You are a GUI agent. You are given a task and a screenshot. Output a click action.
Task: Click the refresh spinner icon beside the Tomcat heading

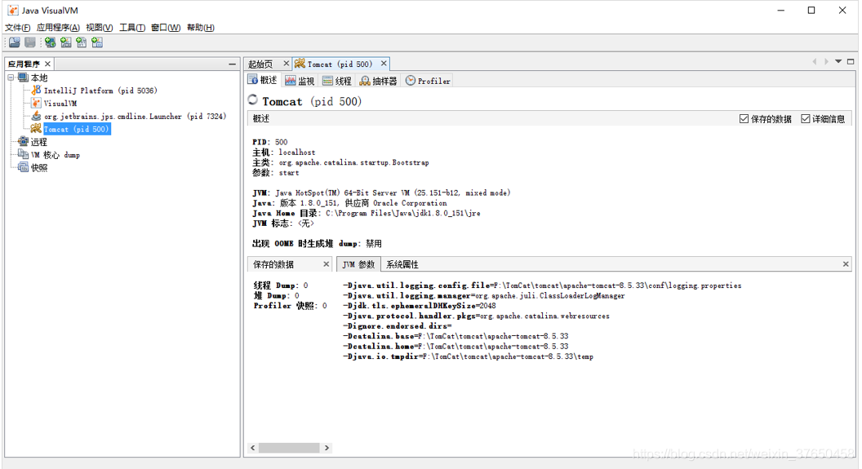click(253, 100)
